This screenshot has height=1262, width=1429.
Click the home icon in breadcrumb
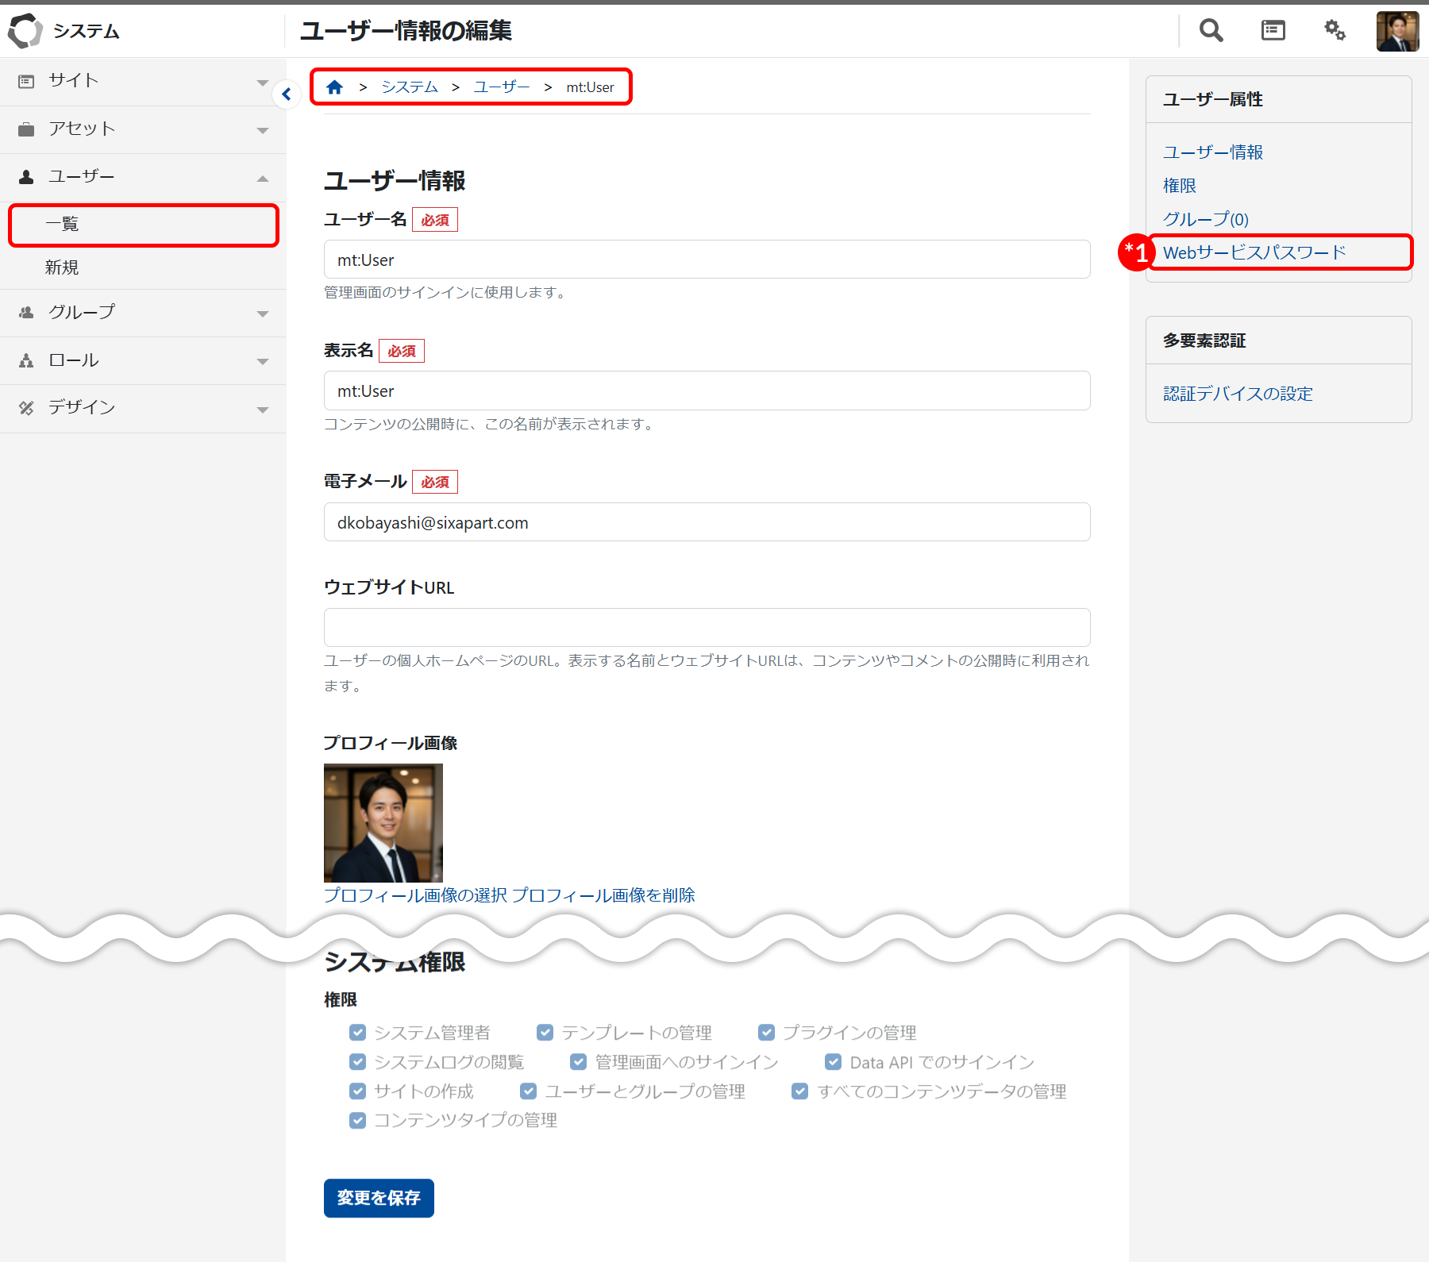334,87
